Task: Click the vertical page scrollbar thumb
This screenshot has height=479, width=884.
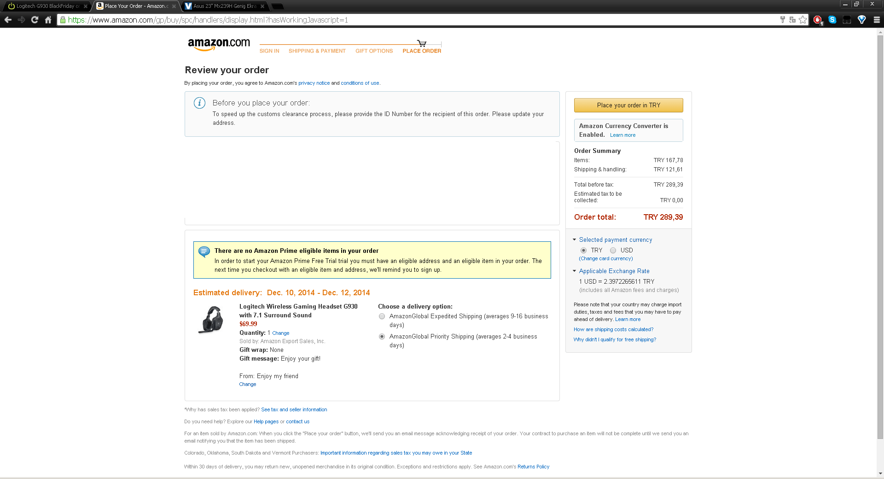Action: 880,237
